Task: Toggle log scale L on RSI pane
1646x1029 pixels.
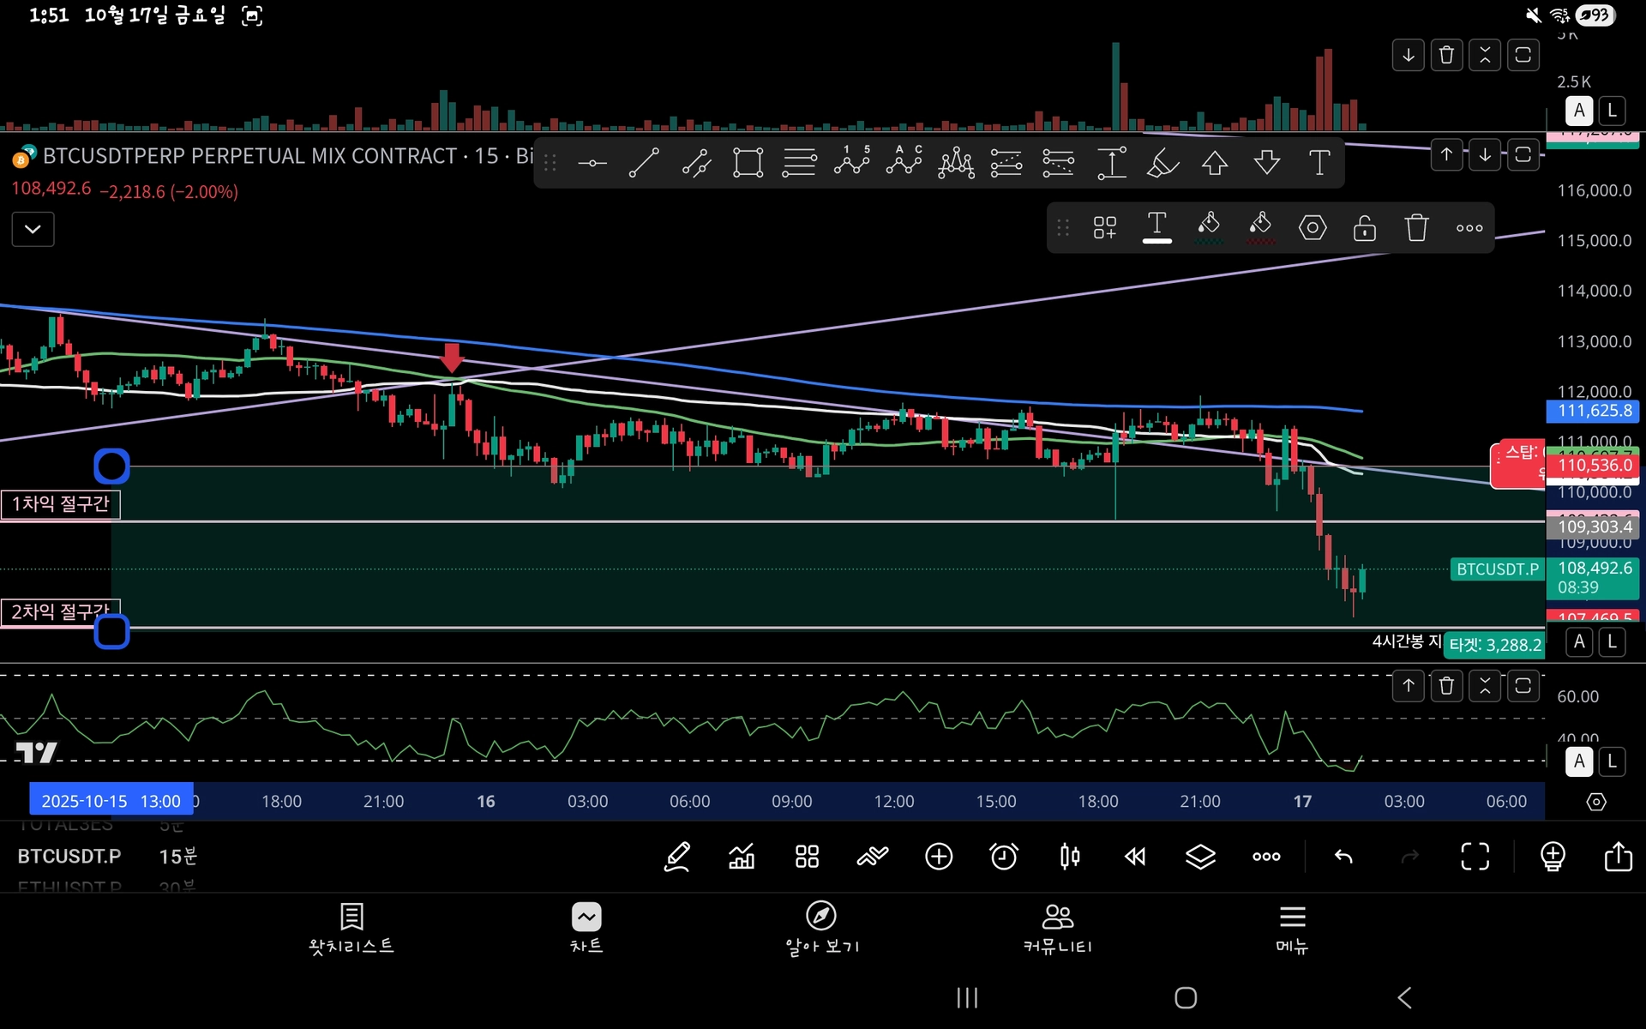Action: tap(1612, 761)
